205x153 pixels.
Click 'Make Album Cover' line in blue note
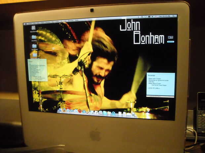point(155,84)
